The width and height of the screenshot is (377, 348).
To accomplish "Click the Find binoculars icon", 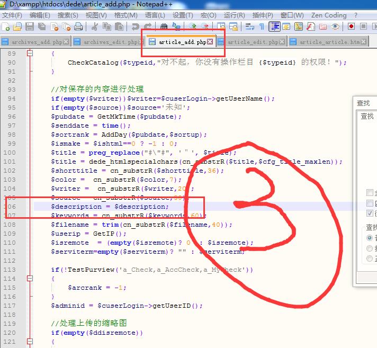I will pos(164,26).
